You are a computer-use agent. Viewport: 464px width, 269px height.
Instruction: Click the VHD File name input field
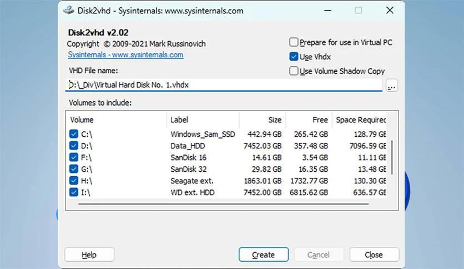pos(224,85)
